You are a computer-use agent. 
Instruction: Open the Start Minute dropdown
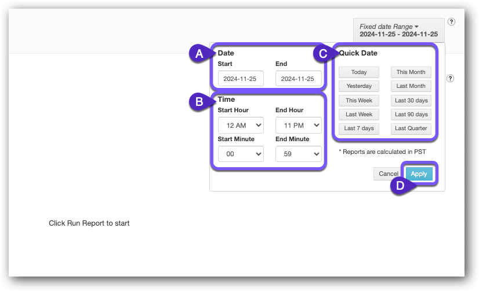241,154
